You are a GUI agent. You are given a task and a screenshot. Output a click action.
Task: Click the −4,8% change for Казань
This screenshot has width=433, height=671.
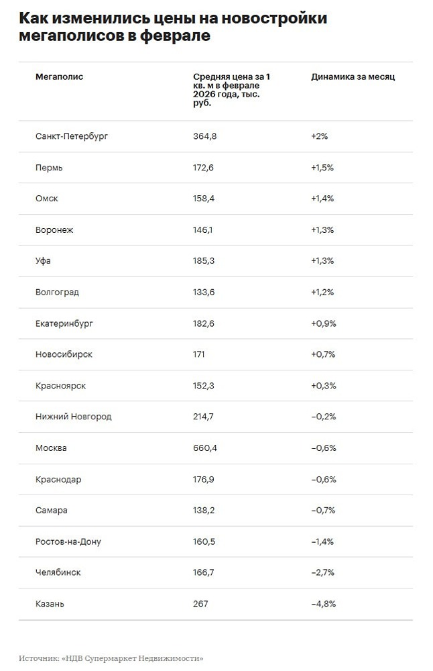pos(323,604)
